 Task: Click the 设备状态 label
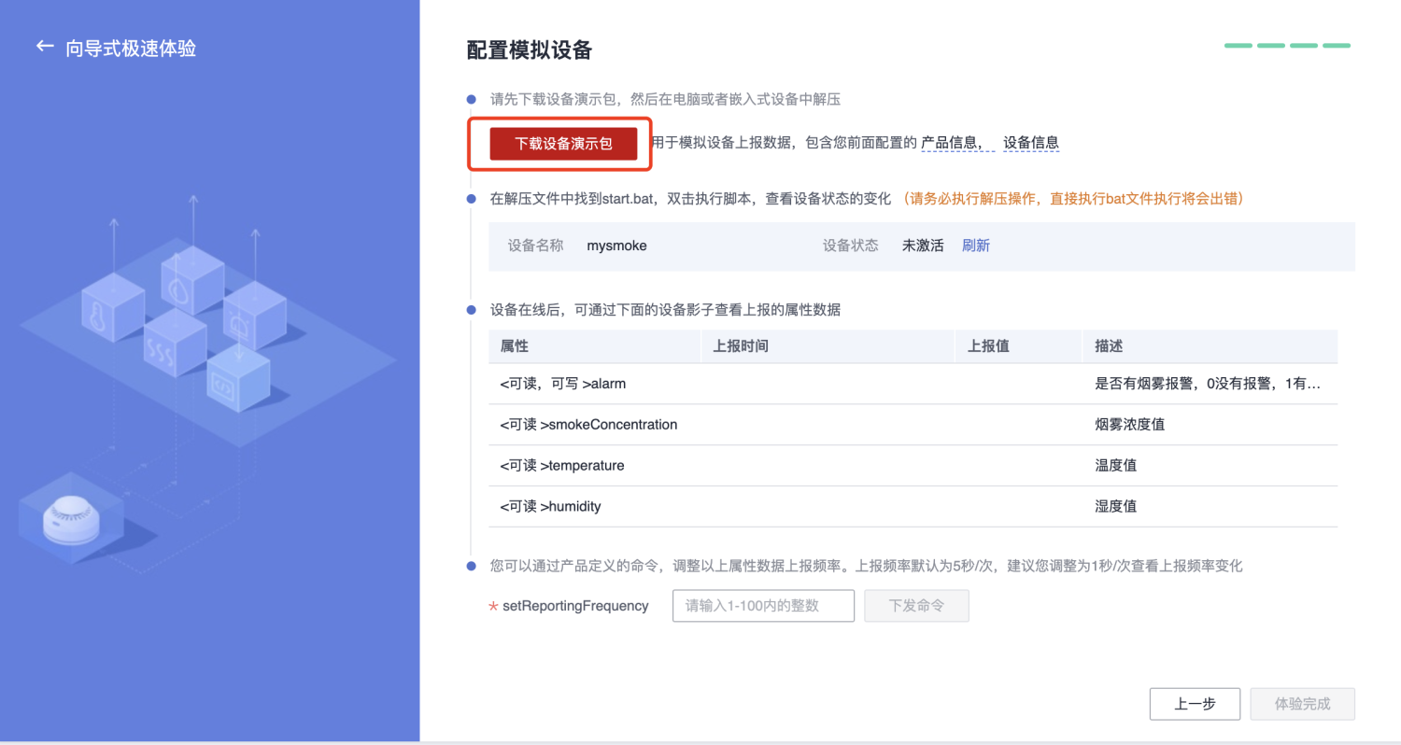(x=851, y=246)
